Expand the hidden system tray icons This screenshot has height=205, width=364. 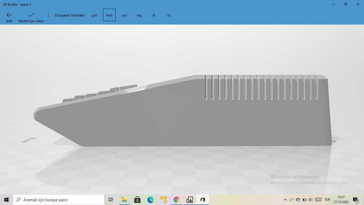point(285,200)
